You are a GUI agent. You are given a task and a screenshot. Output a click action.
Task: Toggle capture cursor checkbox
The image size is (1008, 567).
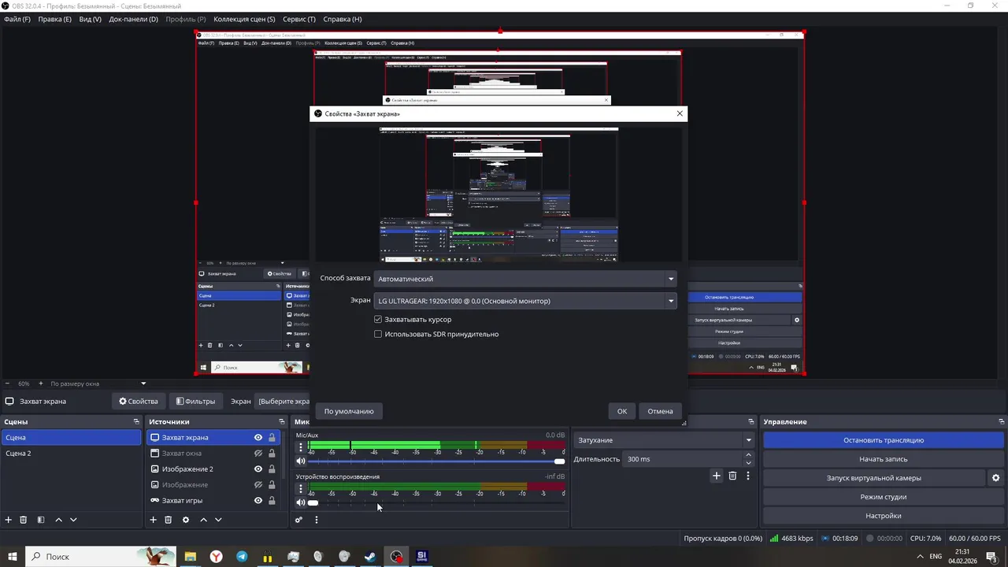click(378, 320)
